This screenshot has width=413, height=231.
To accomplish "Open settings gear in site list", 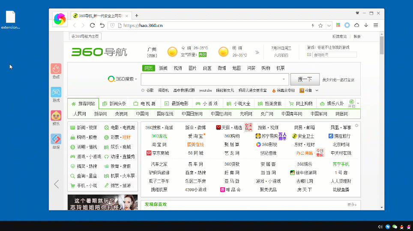I will click(356, 125).
